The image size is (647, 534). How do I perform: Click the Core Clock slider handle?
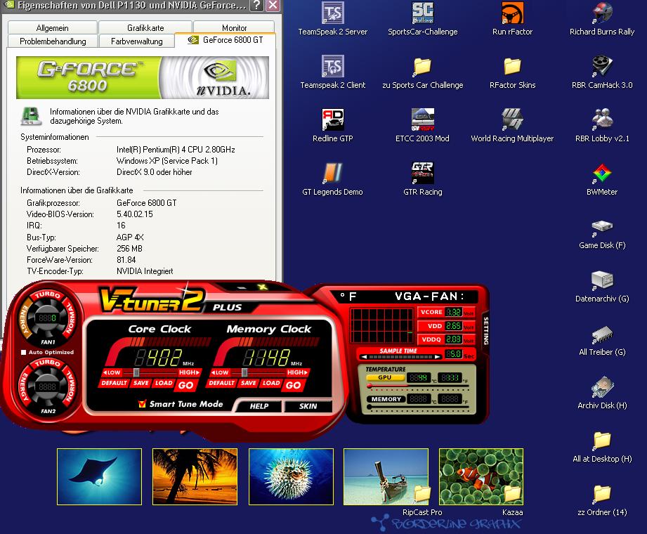tap(136, 372)
